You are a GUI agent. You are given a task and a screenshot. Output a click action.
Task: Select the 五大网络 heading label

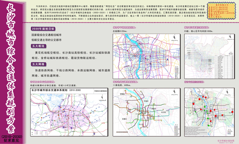pyautogui.click(x=38, y=64)
